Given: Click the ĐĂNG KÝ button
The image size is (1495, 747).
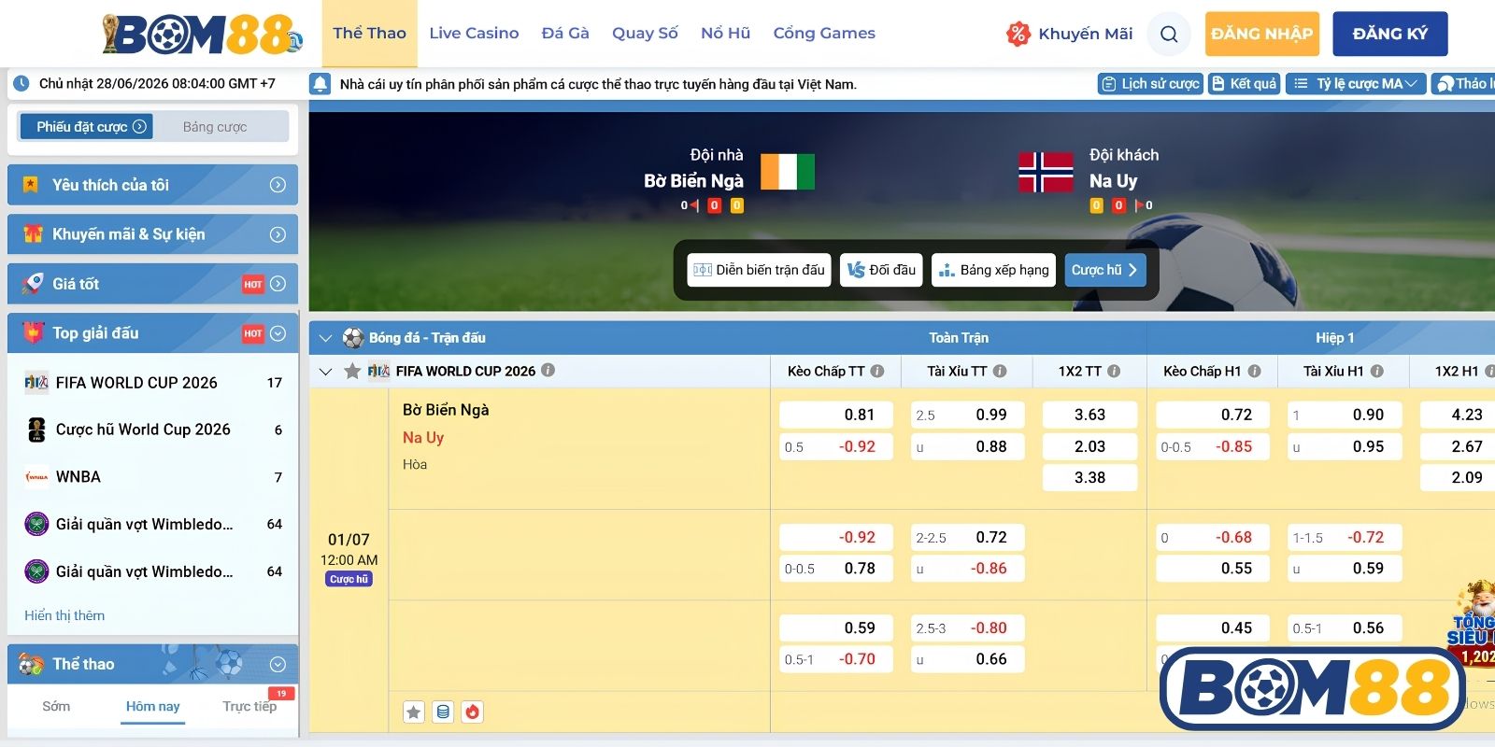Looking at the screenshot, I should pos(1390,34).
